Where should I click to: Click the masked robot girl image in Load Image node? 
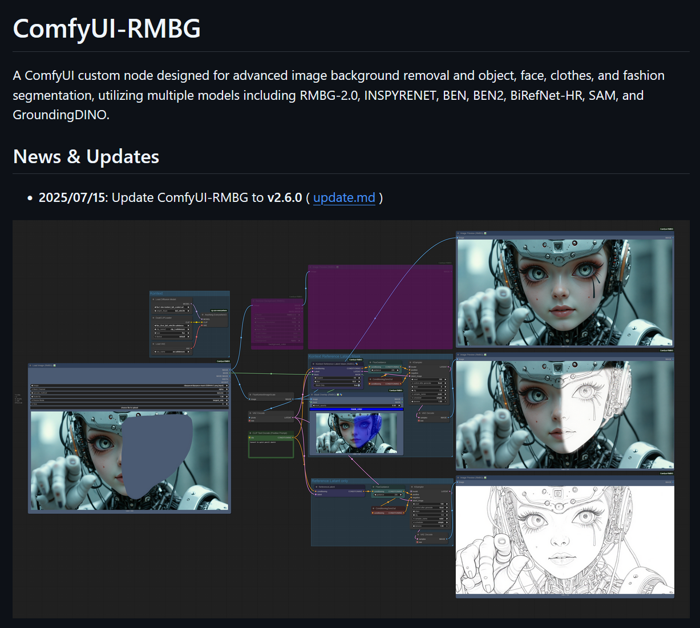coord(130,460)
